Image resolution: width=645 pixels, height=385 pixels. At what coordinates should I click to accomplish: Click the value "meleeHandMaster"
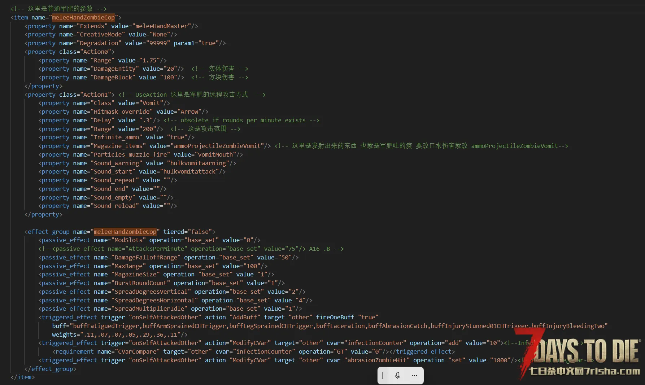[x=161, y=26]
